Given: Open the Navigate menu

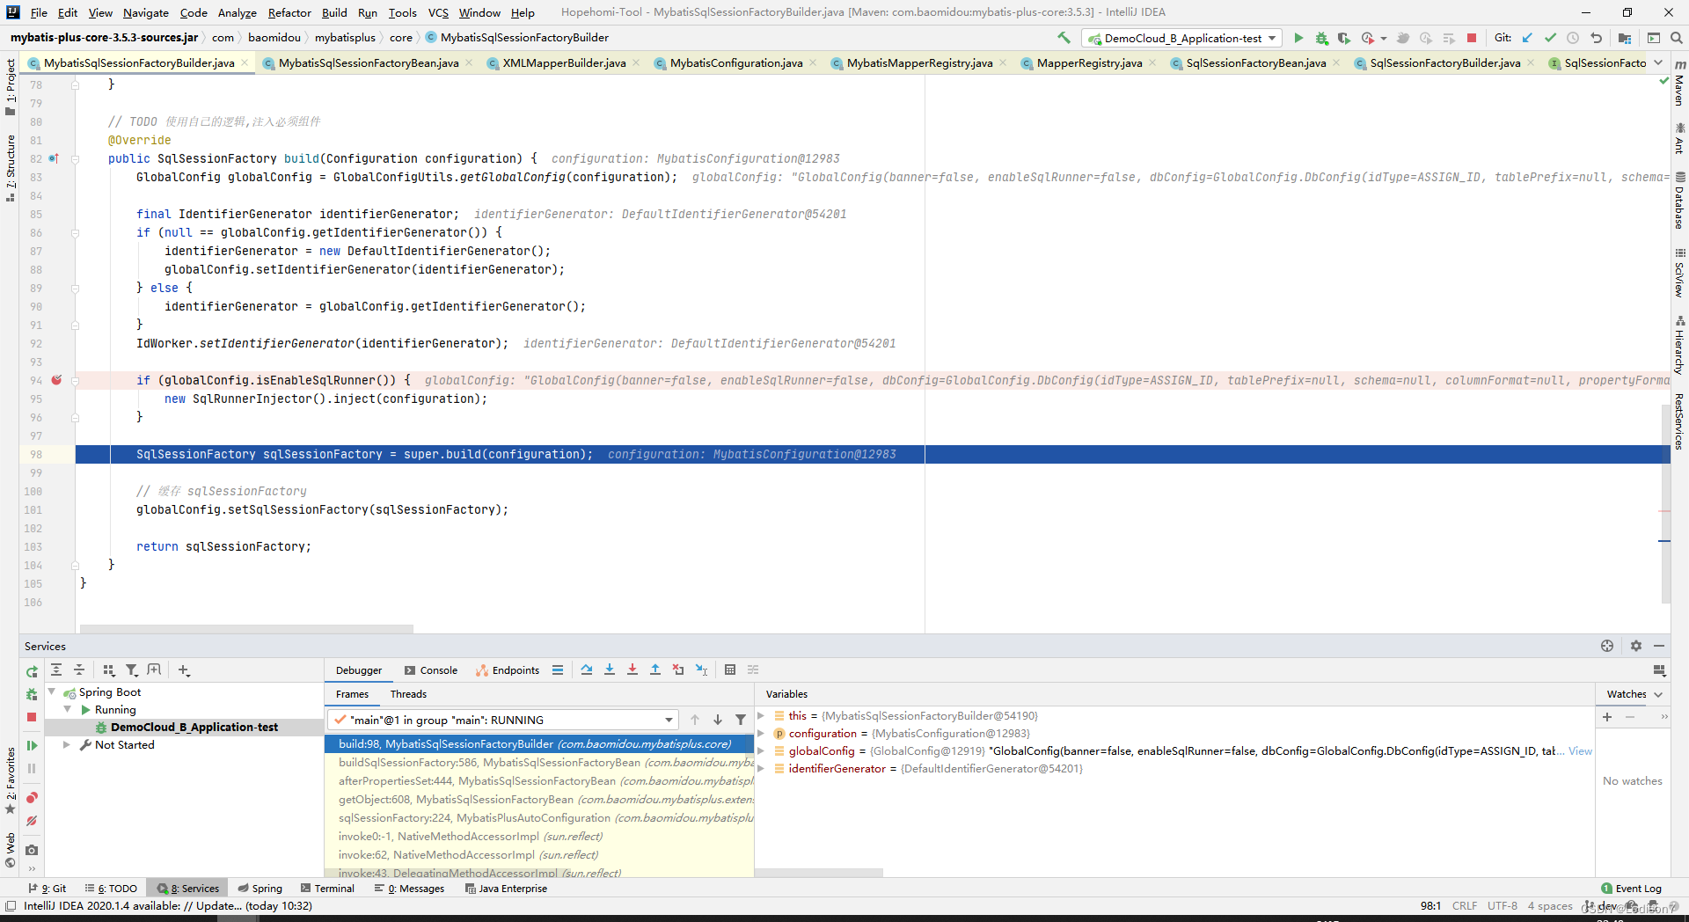Looking at the screenshot, I should (x=146, y=12).
